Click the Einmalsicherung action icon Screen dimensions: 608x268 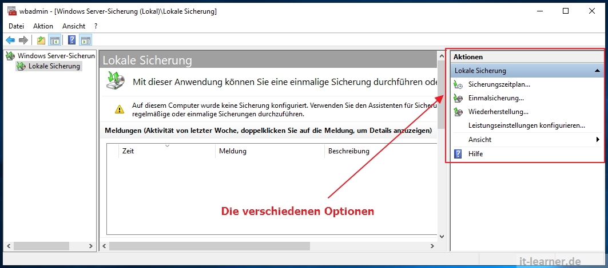click(x=458, y=98)
